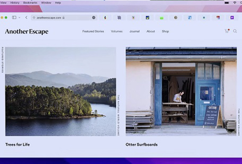
Task: Open the site search magnifier icon
Action: 235,31
